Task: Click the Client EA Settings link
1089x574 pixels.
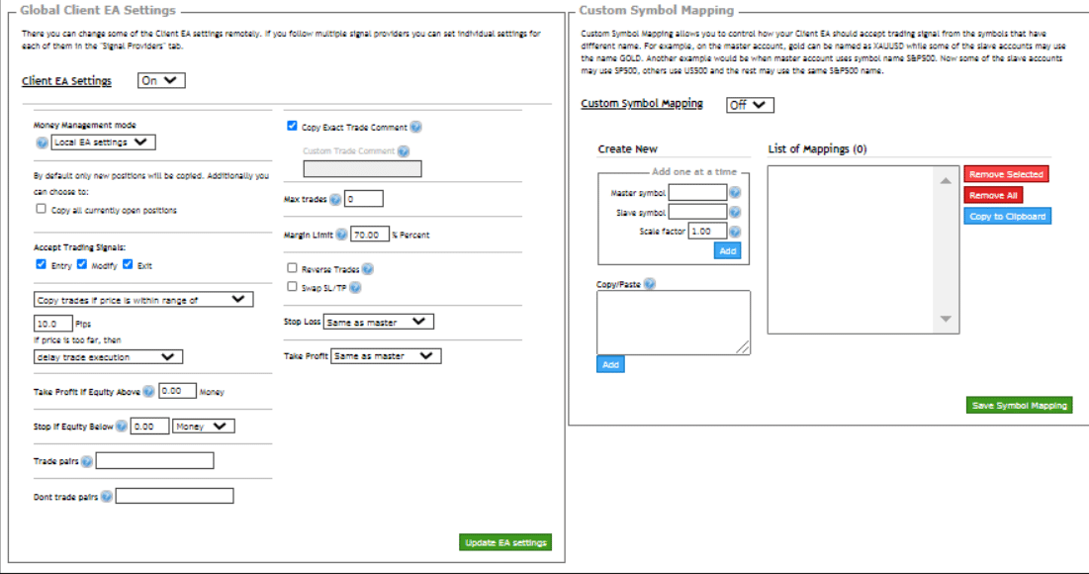Action: [66, 80]
